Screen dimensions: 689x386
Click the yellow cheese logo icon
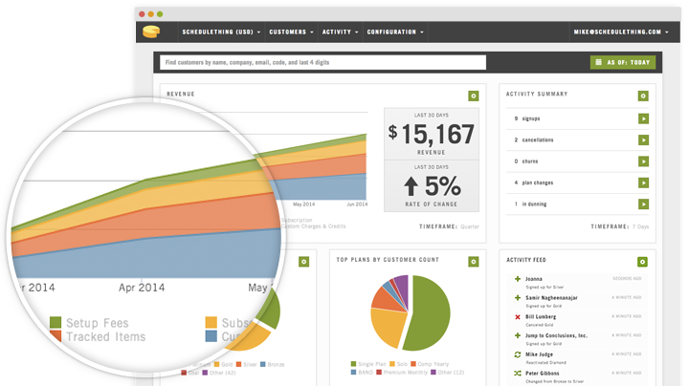151,32
